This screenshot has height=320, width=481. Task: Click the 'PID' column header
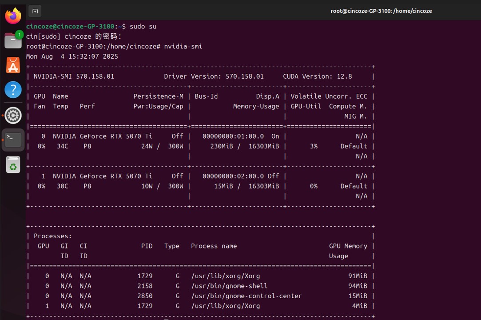pyautogui.click(x=147, y=246)
